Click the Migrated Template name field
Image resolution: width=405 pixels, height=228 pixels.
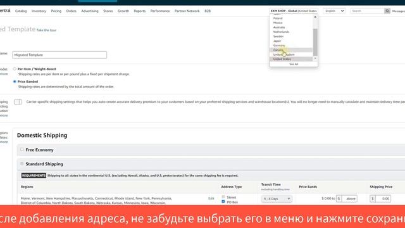point(59,55)
